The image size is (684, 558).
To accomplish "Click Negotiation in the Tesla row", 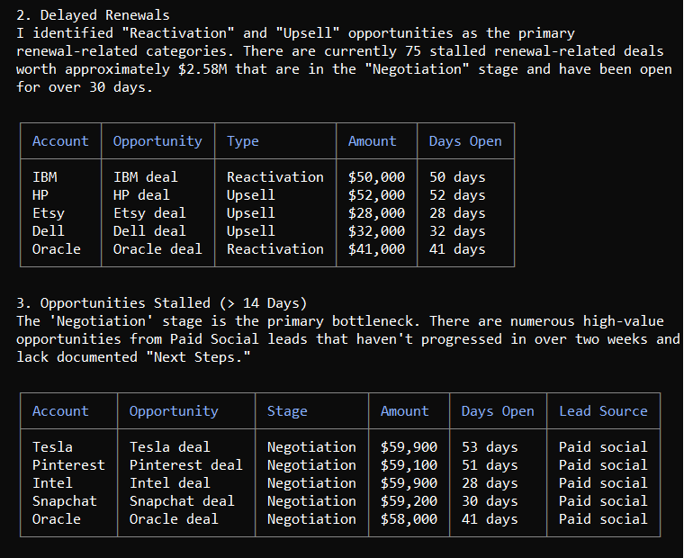I will pos(311,447).
